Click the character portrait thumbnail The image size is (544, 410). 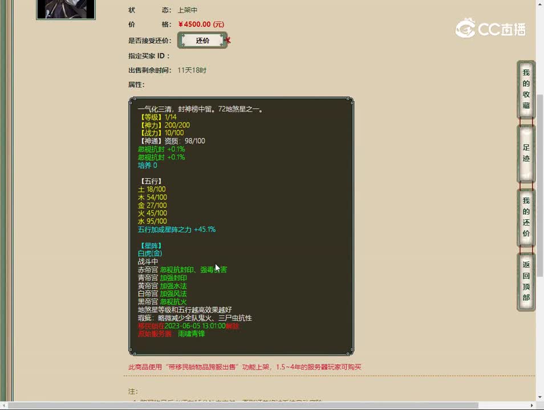tap(66, 9)
